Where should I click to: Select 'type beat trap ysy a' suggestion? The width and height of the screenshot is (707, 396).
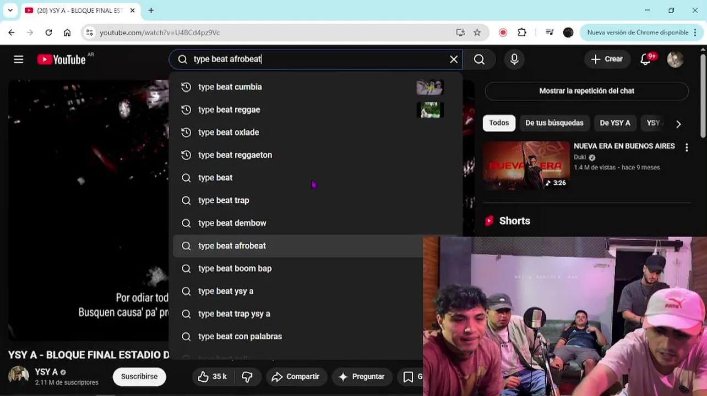(x=298, y=313)
